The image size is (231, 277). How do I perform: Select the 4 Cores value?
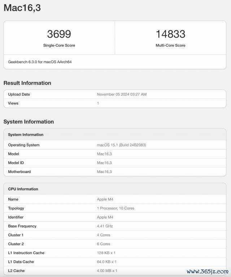tap(104, 235)
